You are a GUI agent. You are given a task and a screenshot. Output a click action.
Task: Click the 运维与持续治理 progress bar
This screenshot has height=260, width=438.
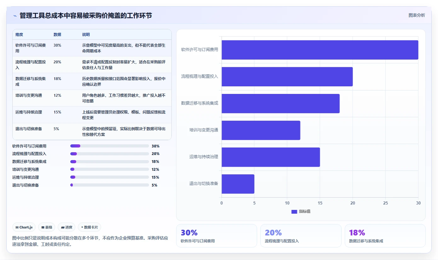click(x=109, y=177)
